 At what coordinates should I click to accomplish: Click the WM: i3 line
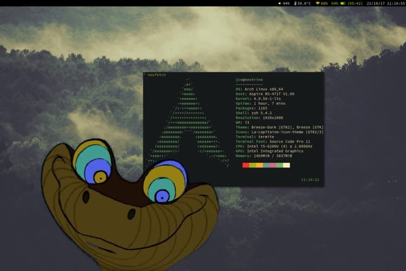[x=243, y=122]
